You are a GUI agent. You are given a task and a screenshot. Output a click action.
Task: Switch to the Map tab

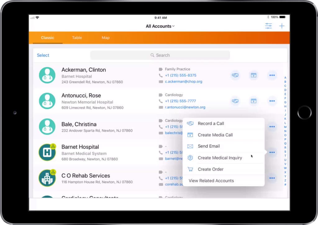point(106,38)
